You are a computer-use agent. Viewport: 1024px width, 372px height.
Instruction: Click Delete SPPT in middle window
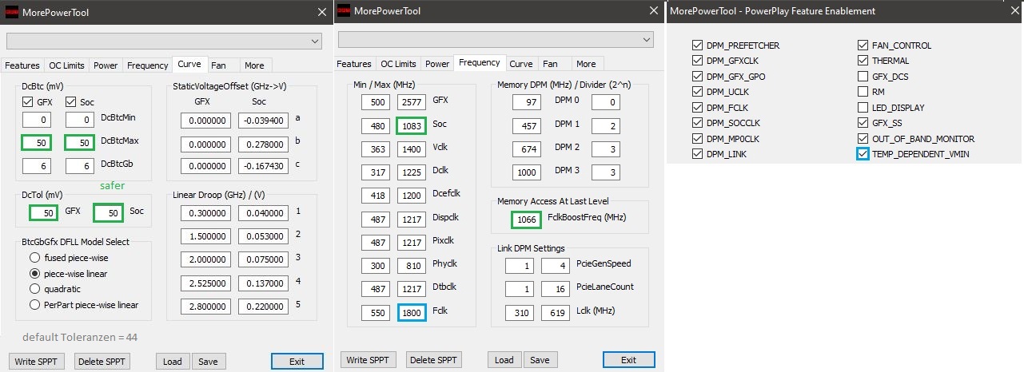pos(434,360)
